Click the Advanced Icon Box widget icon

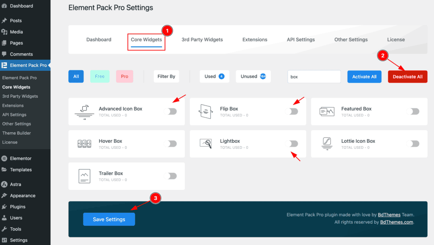click(84, 112)
